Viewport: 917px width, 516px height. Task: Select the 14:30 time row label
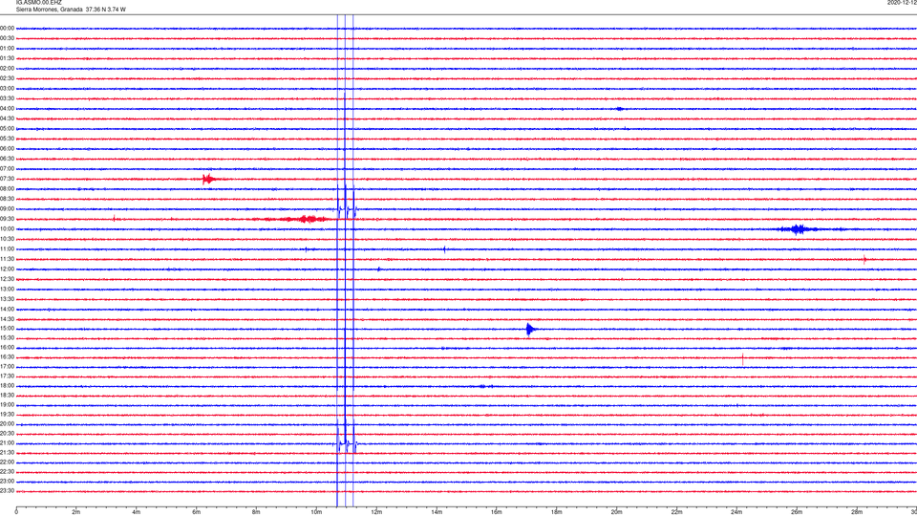[x=7, y=319]
